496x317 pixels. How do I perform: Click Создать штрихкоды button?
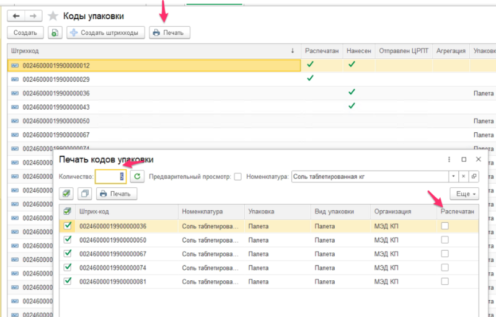[x=105, y=33]
